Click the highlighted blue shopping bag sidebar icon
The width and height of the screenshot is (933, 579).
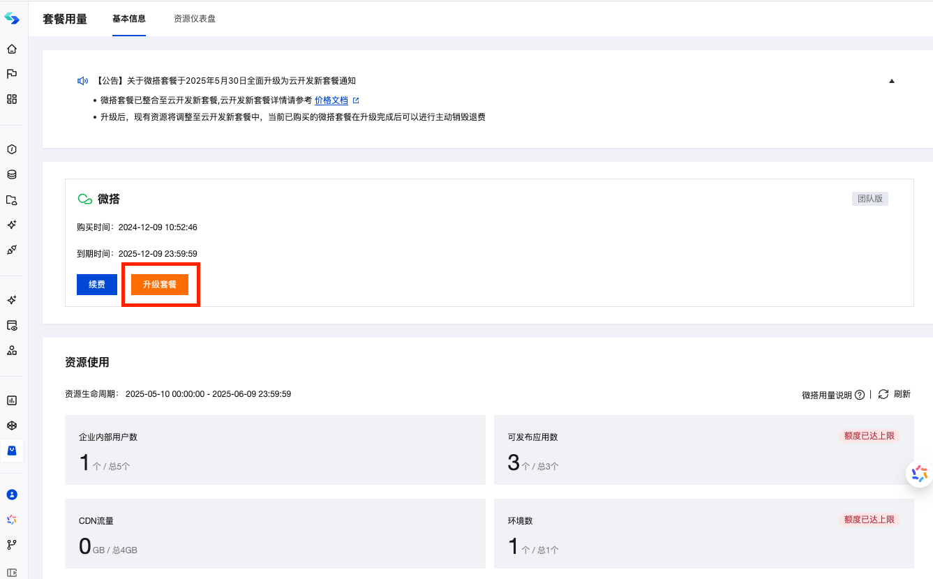(12, 451)
